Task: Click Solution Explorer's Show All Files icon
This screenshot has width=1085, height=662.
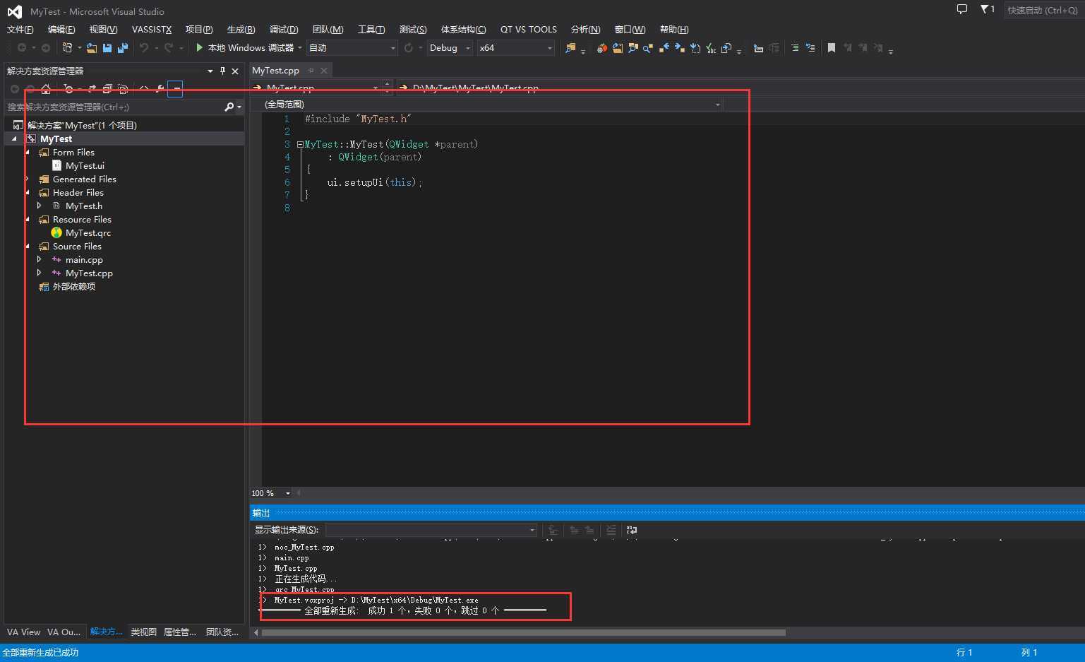Action: point(123,89)
